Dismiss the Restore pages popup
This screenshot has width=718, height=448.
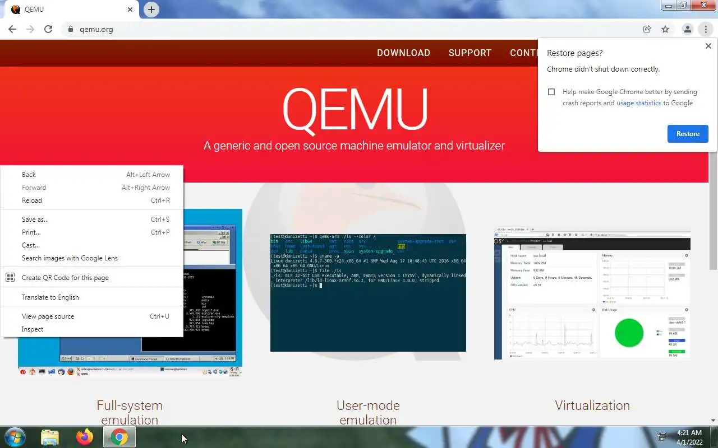click(x=708, y=46)
